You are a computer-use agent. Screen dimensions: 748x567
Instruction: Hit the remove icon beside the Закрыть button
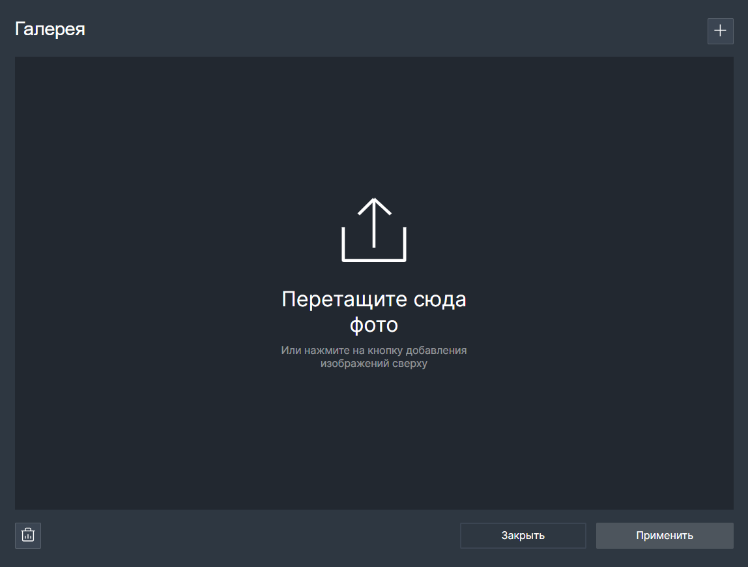tap(28, 536)
